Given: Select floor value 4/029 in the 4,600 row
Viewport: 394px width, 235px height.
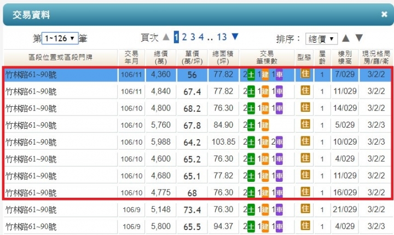Looking at the screenshot, I should click(x=345, y=159).
